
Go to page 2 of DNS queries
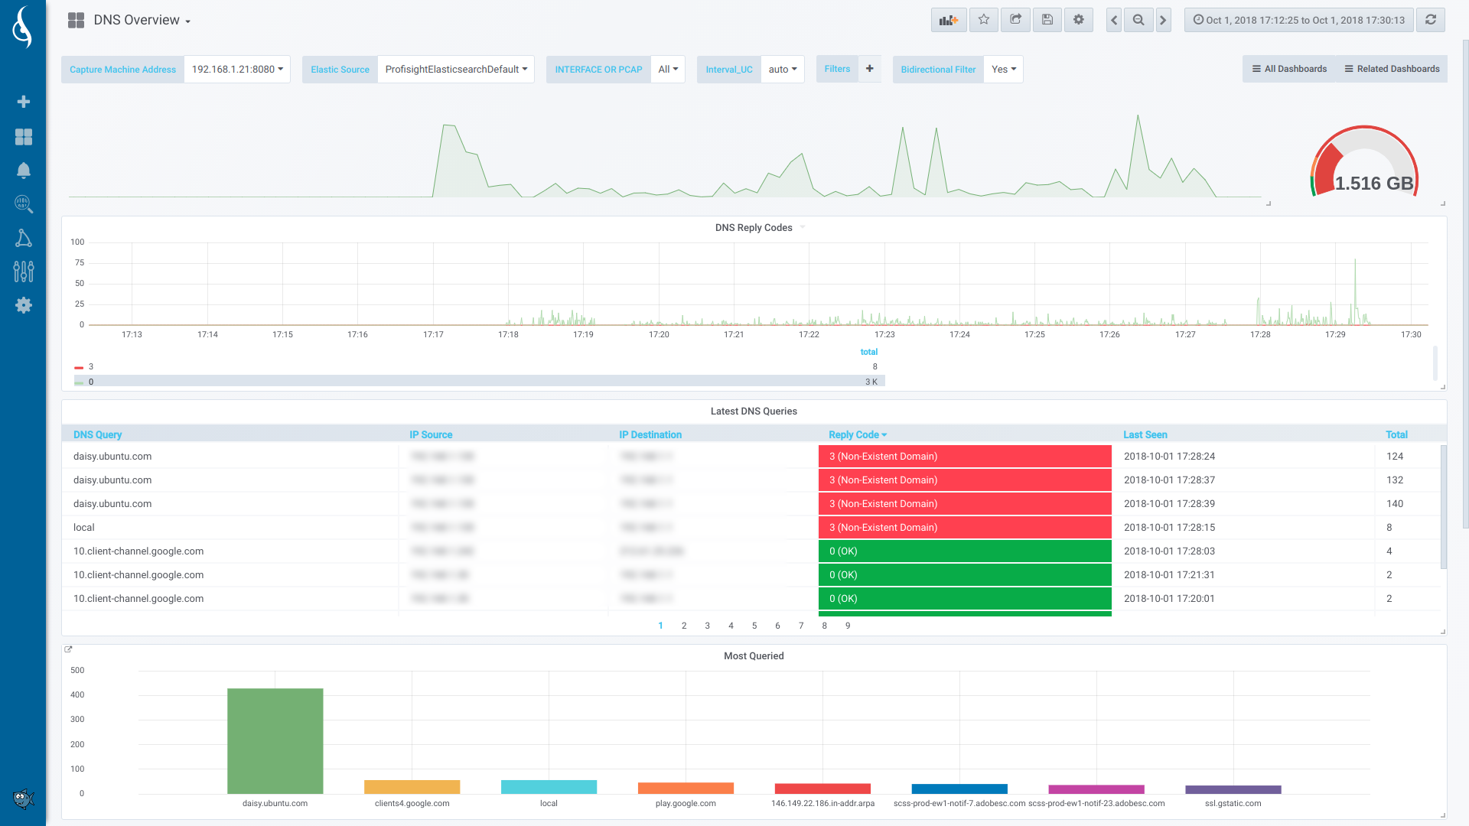[684, 626]
